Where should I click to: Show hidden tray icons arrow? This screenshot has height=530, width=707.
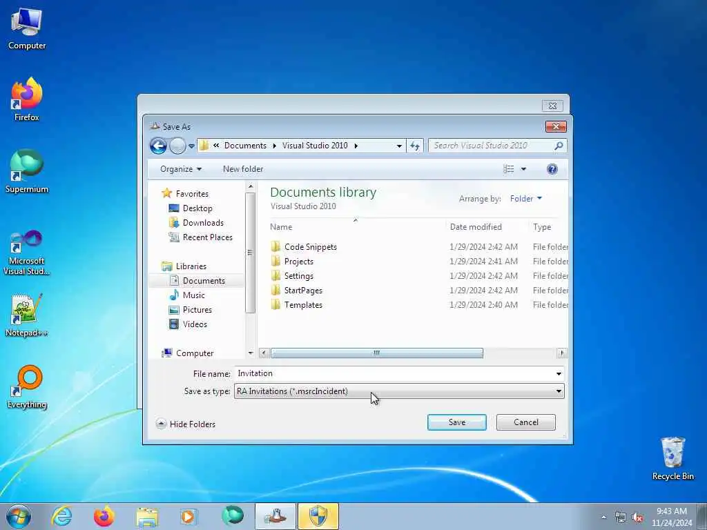tap(603, 518)
